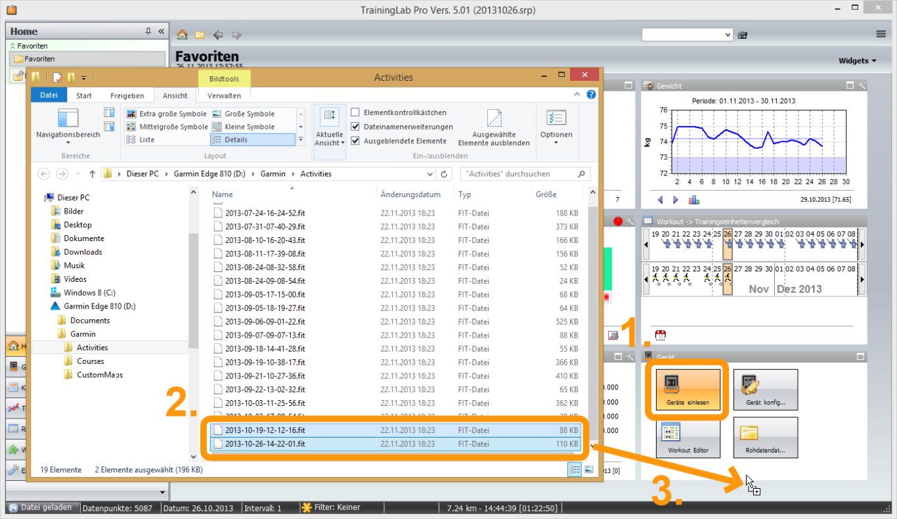Click the calendar icon below workout comparison

tap(661, 335)
